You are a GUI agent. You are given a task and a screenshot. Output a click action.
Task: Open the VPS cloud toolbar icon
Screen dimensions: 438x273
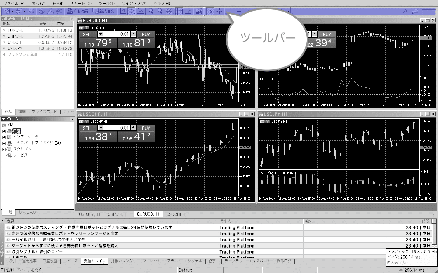pos(50,11)
